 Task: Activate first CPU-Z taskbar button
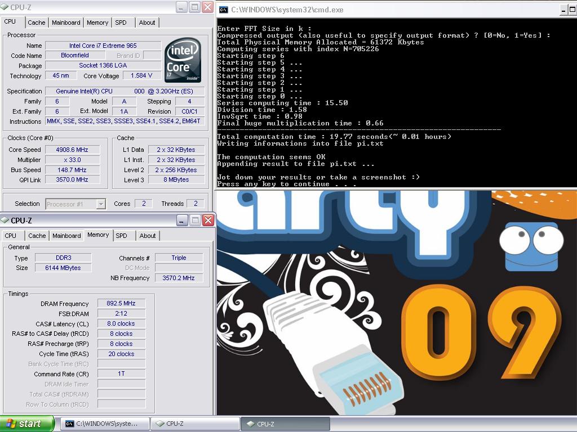coord(195,424)
